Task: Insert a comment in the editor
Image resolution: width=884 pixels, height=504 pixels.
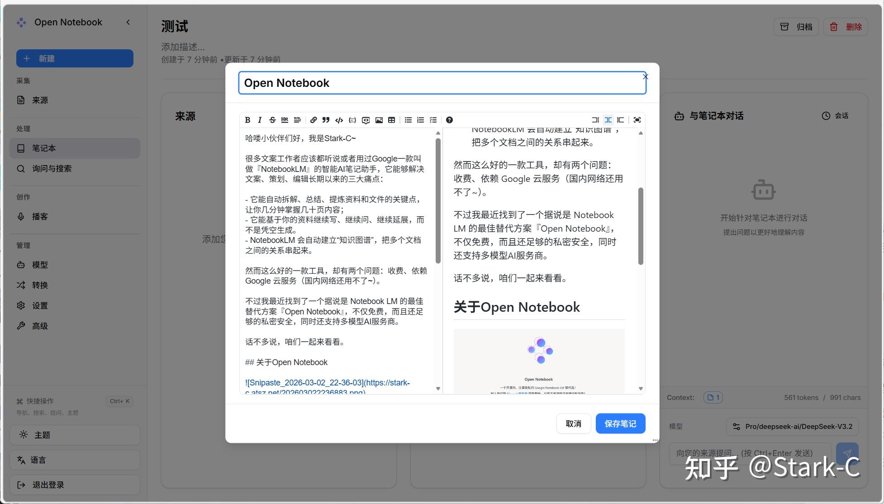Action: tap(366, 120)
